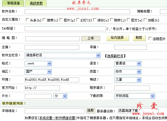Image resolution: width=167 pixels, height=121 pixels.
Task: Check the 滚动[s] option
Action: 95,20
